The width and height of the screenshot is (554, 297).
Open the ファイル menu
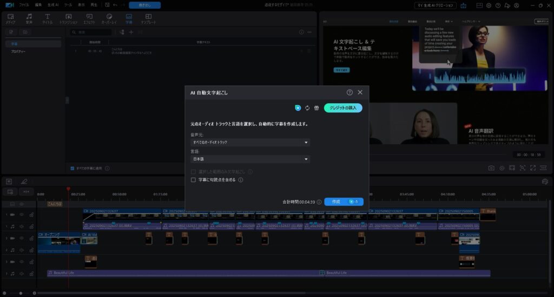coord(24,5)
